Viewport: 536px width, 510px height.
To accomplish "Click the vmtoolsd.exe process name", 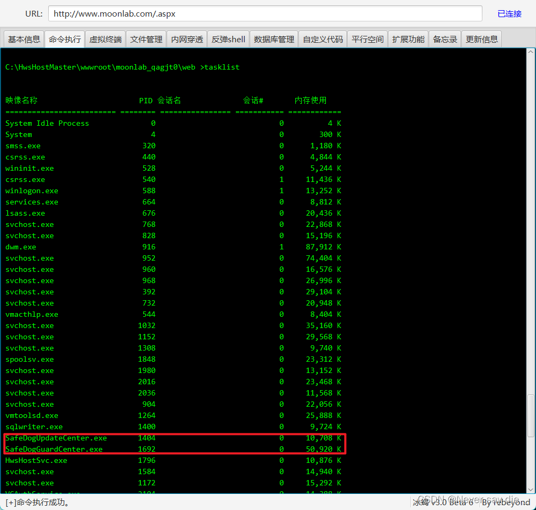I will point(32,415).
